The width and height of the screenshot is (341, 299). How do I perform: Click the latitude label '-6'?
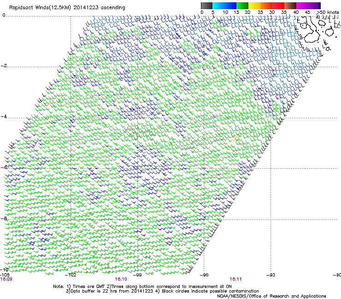click(x=4, y=167)
